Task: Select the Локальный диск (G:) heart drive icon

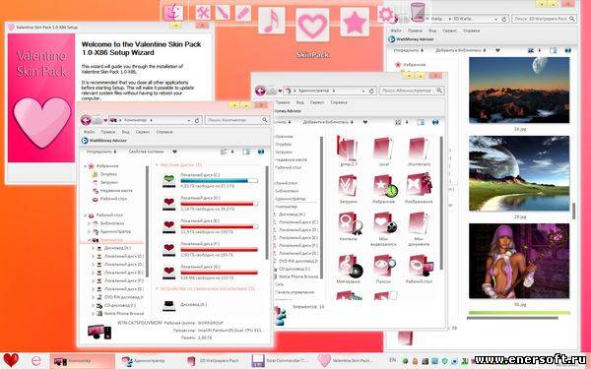Action: tap(168, 272)
